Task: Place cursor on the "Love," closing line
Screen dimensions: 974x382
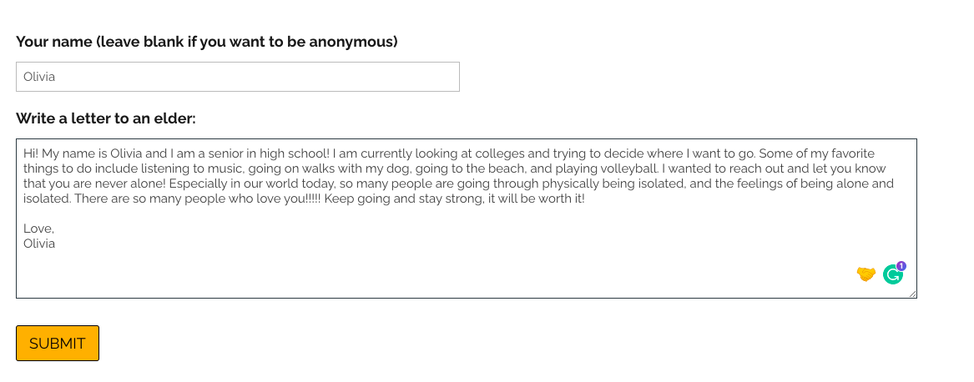Action: tap(38, 229)
